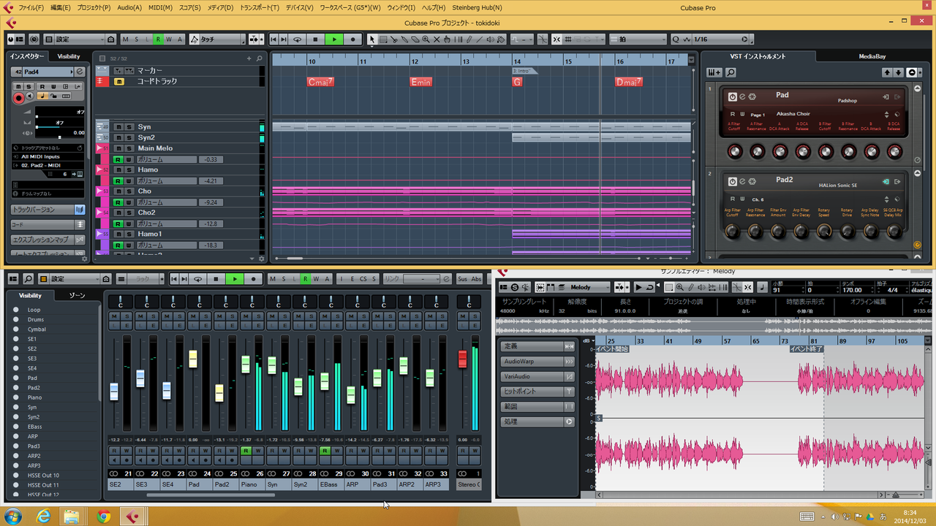Toggle musical mode note icon in Sample Editor
Screen dimensions: 936x526
coord(762,287)
